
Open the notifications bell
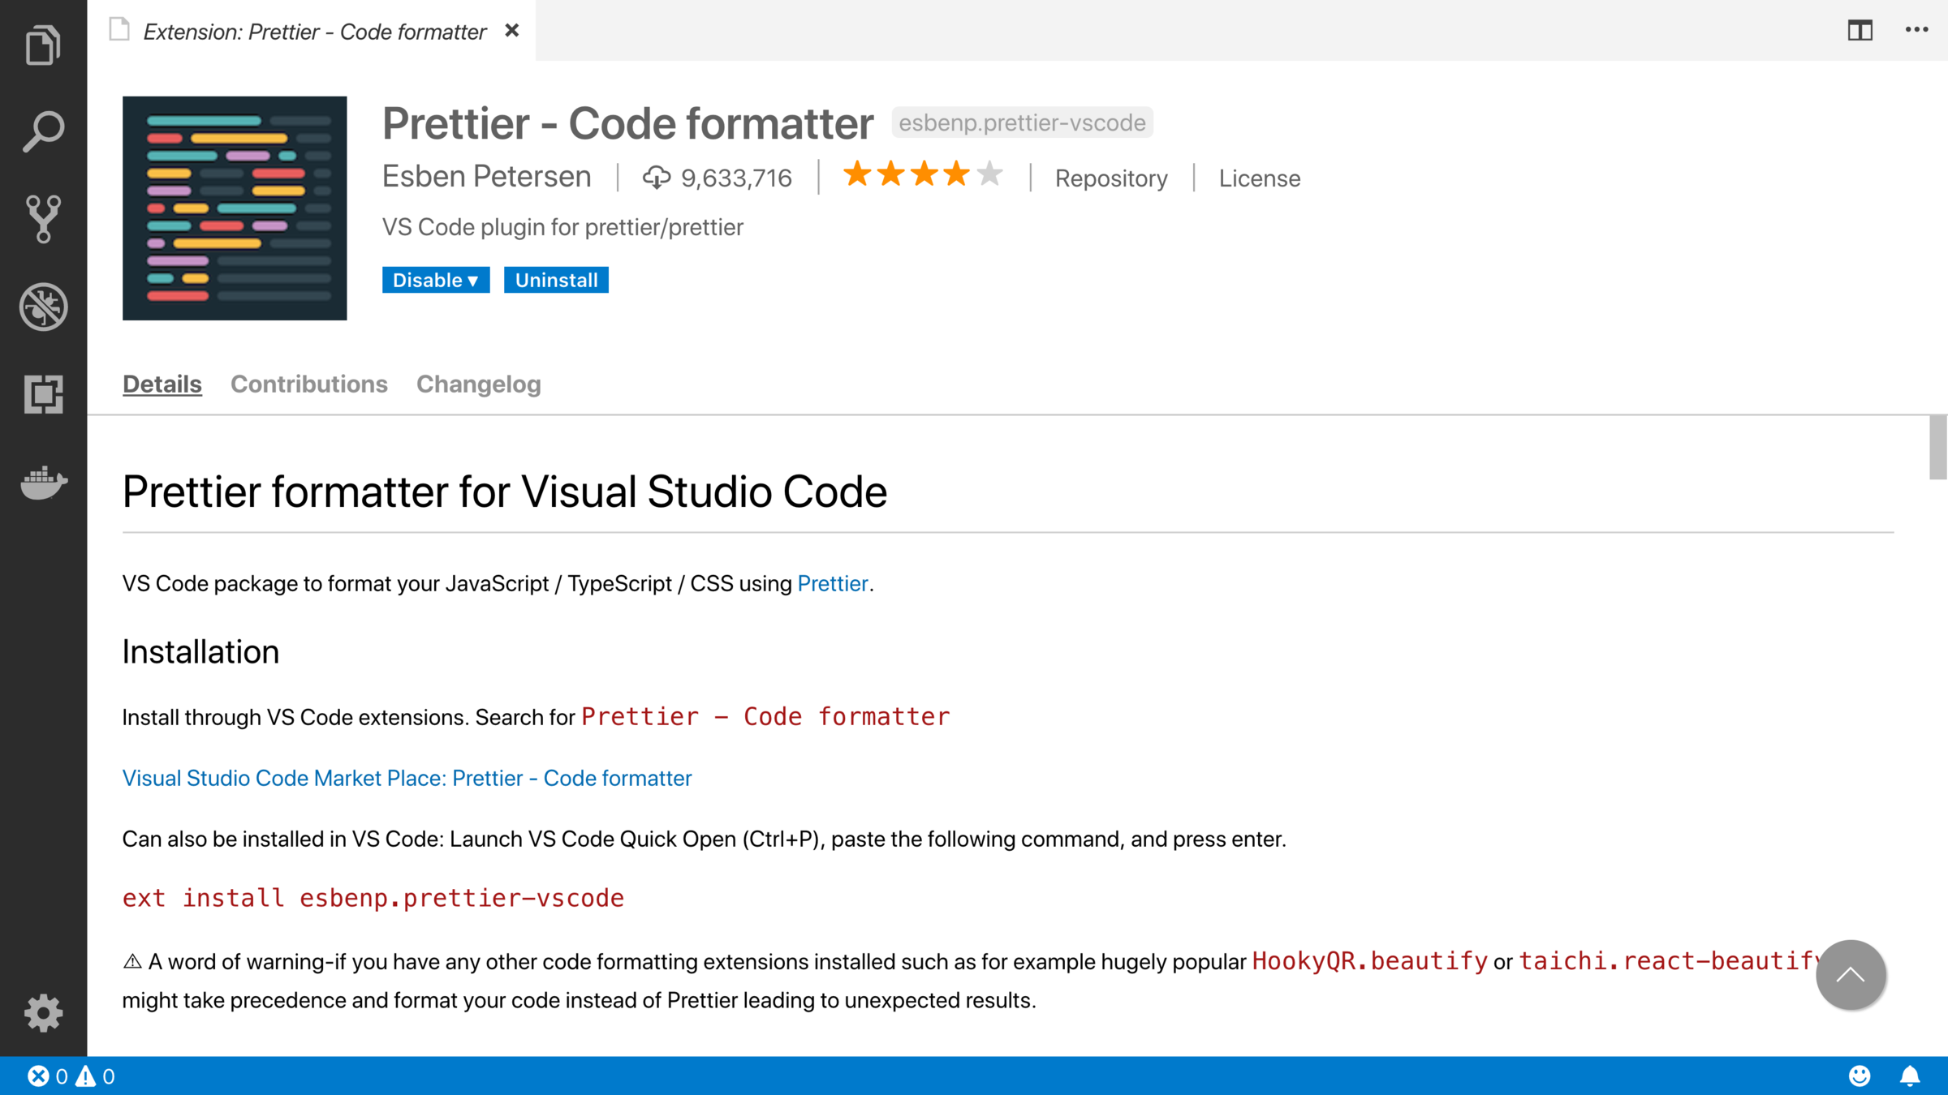[1910, 1076]
